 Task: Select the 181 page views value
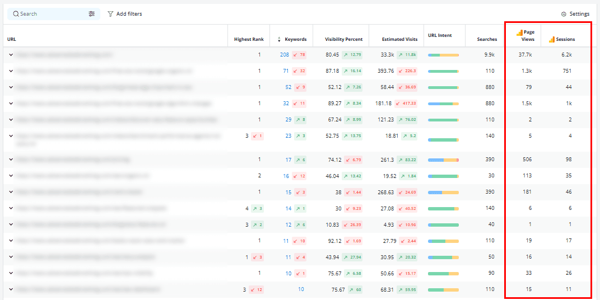coord(528,192)
